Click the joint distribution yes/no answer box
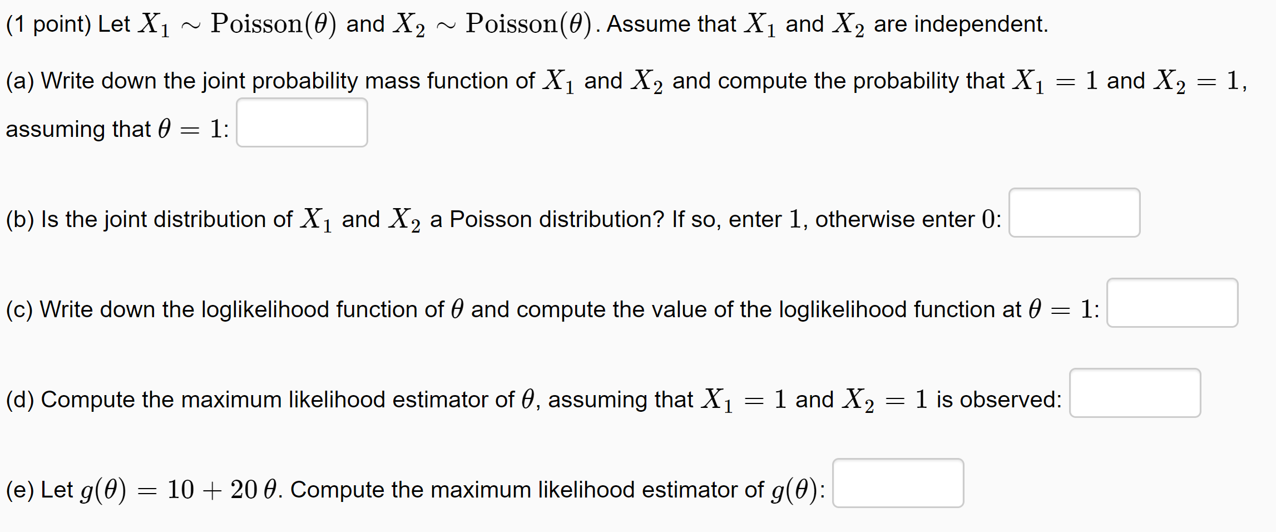 (x=1074, y=213)
